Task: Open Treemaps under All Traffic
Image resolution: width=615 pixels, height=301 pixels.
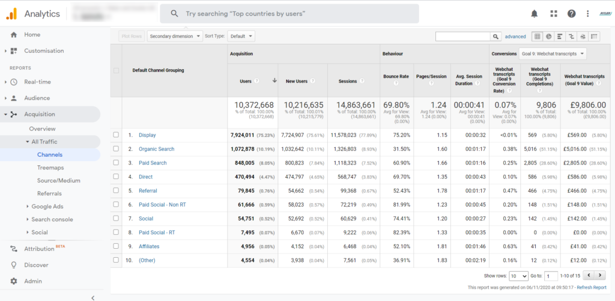Action: 50,168
